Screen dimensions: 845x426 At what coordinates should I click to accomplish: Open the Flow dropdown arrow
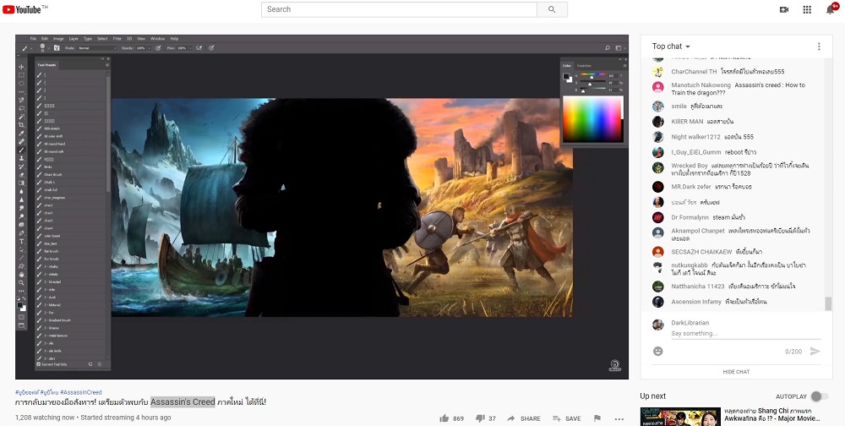pos(190,48)
